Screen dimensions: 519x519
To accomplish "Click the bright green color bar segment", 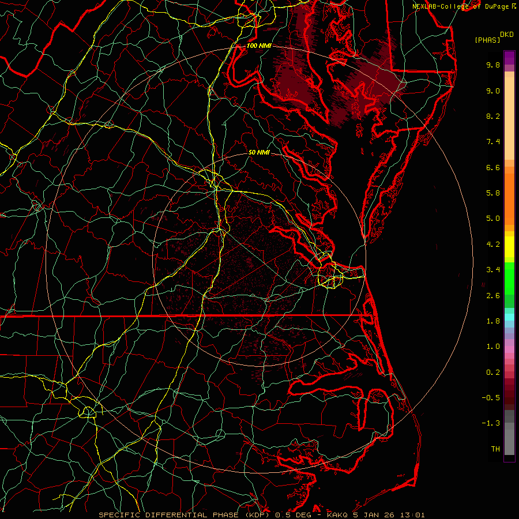I will click(x=509, y=279).
